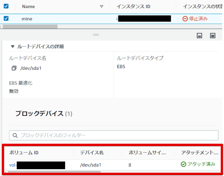Click the /dev/sda1 root device name value

(x=31, y=68)
